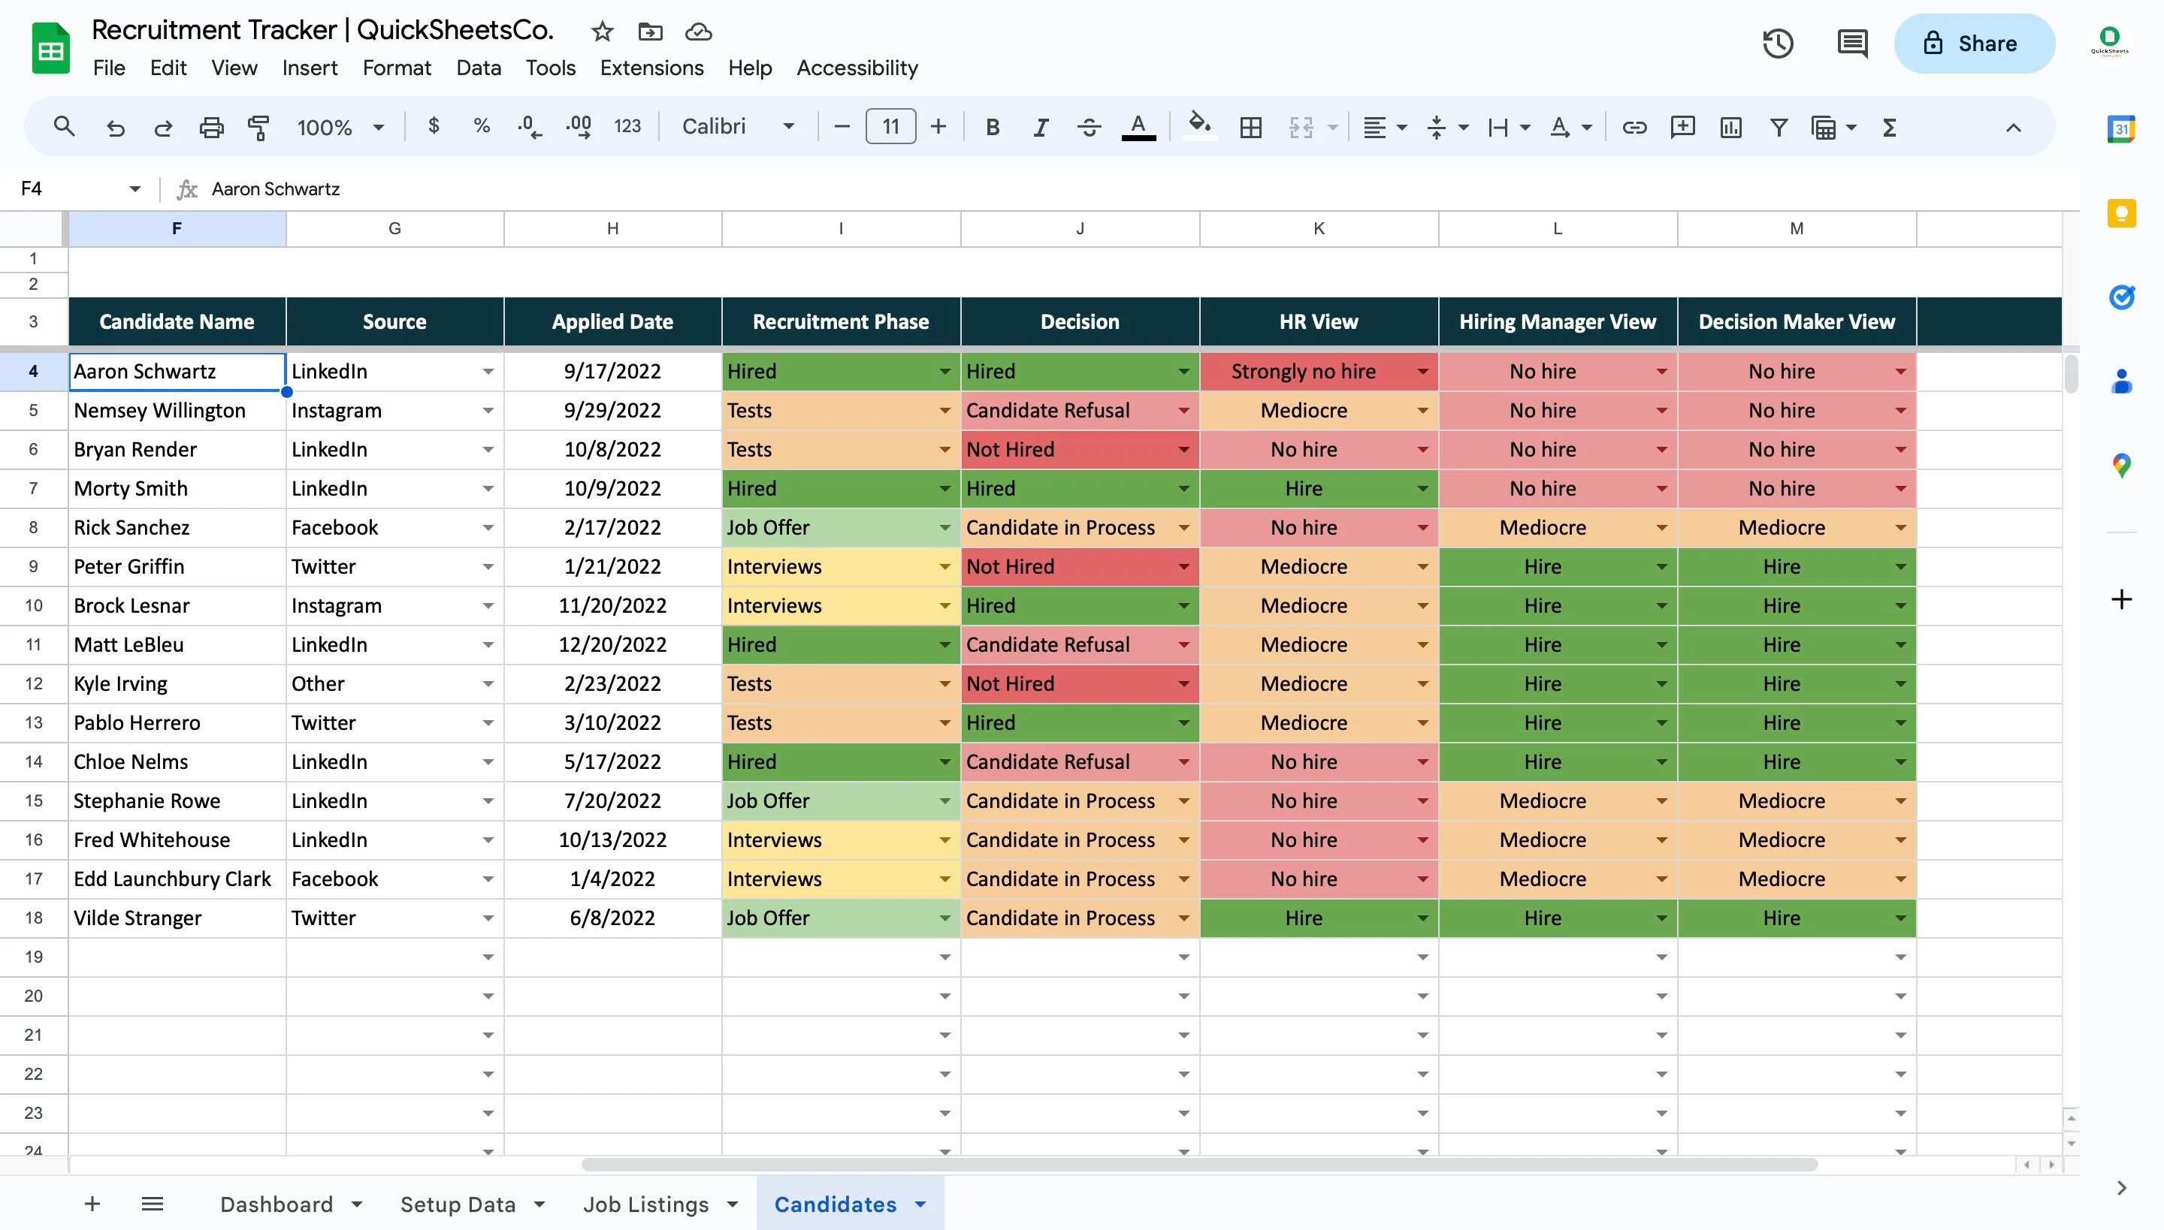This screenshot has height=1230, width=2164.
Task: Select the paint format tool
Action: tap(258, 127)
